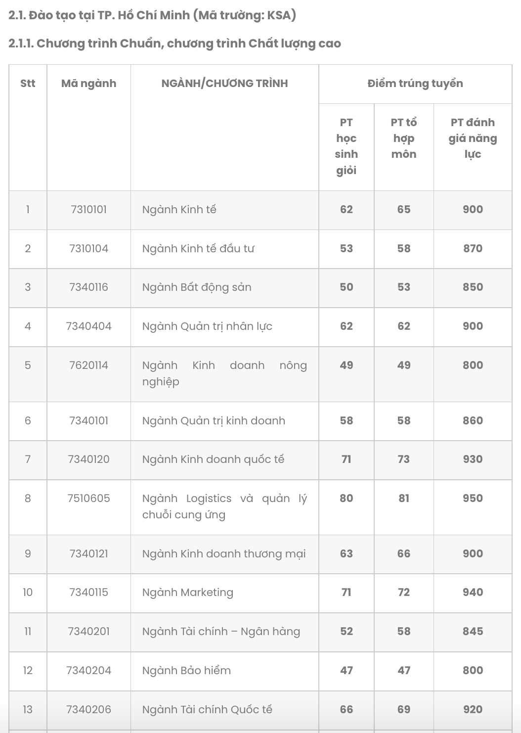This screenshot has width=521, height=733.
Task: Click the PT học sinh giỏi subheader
Action: 346,146
